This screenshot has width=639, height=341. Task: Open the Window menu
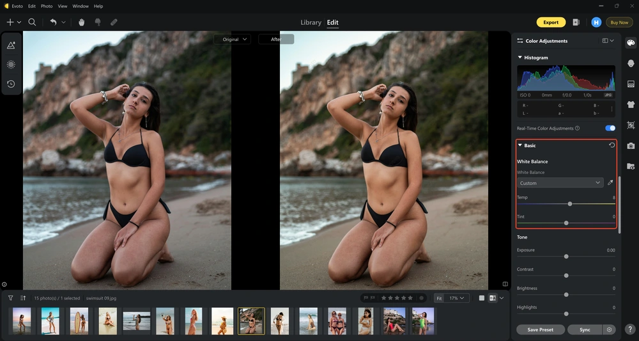[x=81, y=6]
